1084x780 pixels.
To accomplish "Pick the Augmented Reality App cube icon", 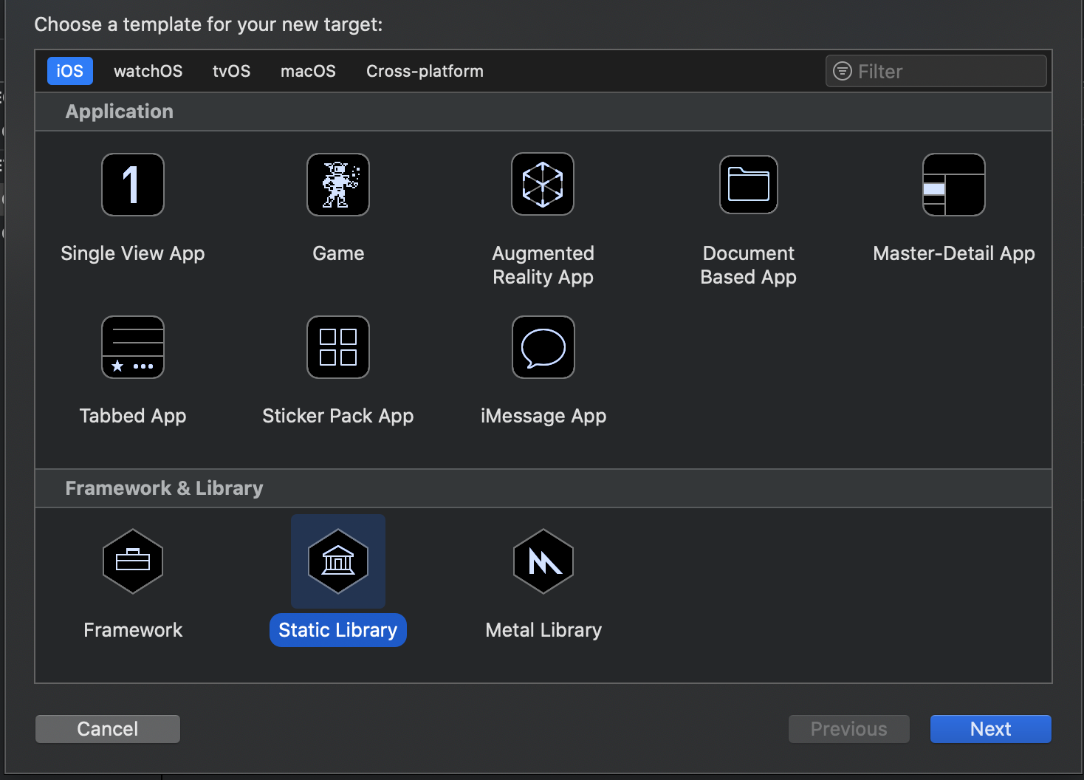I will pyautogui.click(x=543, y=184).
